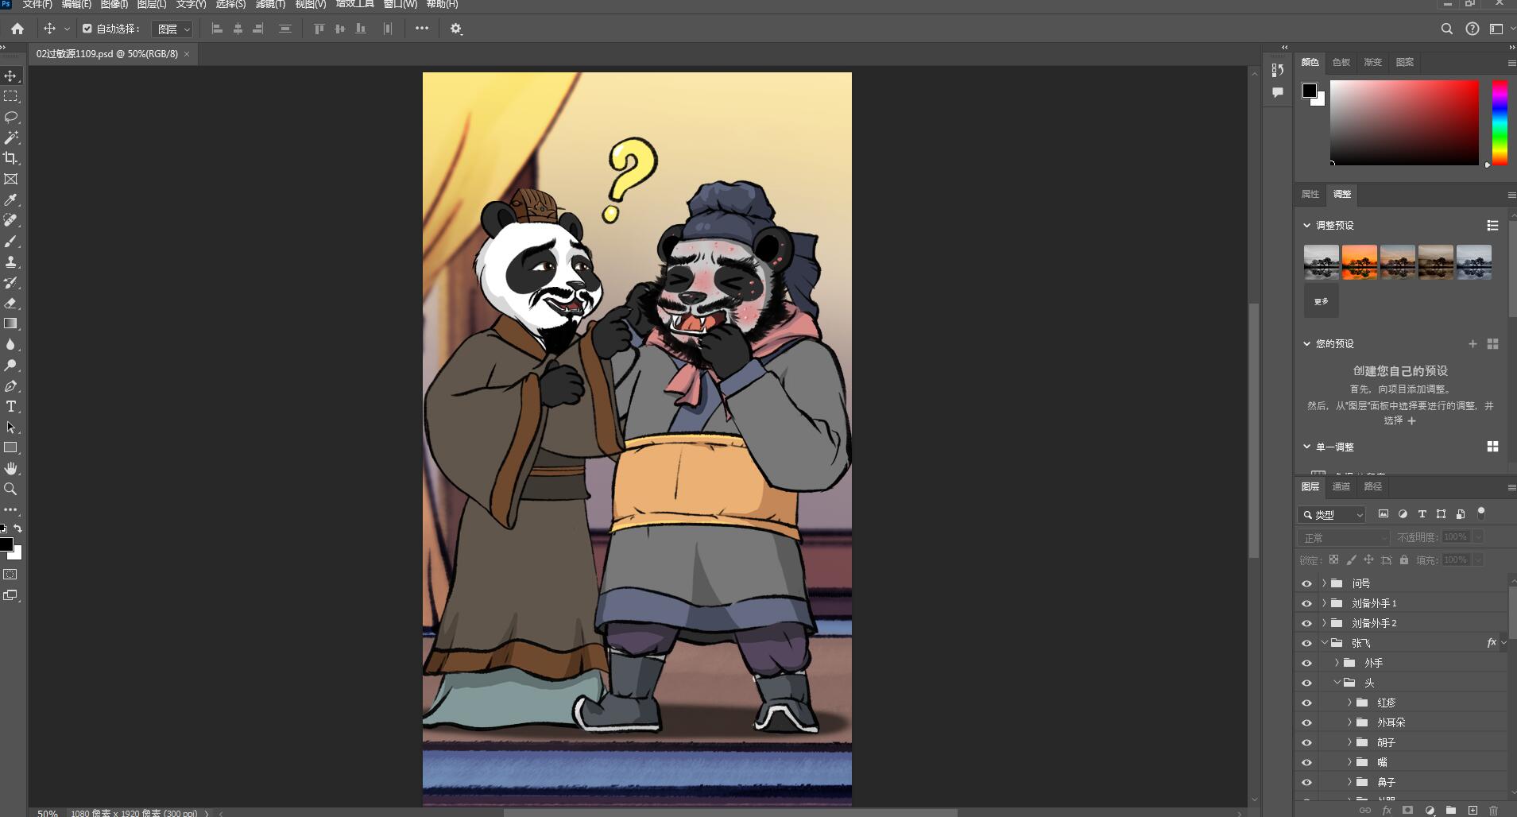
Task: Select the orange sunset adjustment preset thumbnail
Action: tap(1360, 262)
